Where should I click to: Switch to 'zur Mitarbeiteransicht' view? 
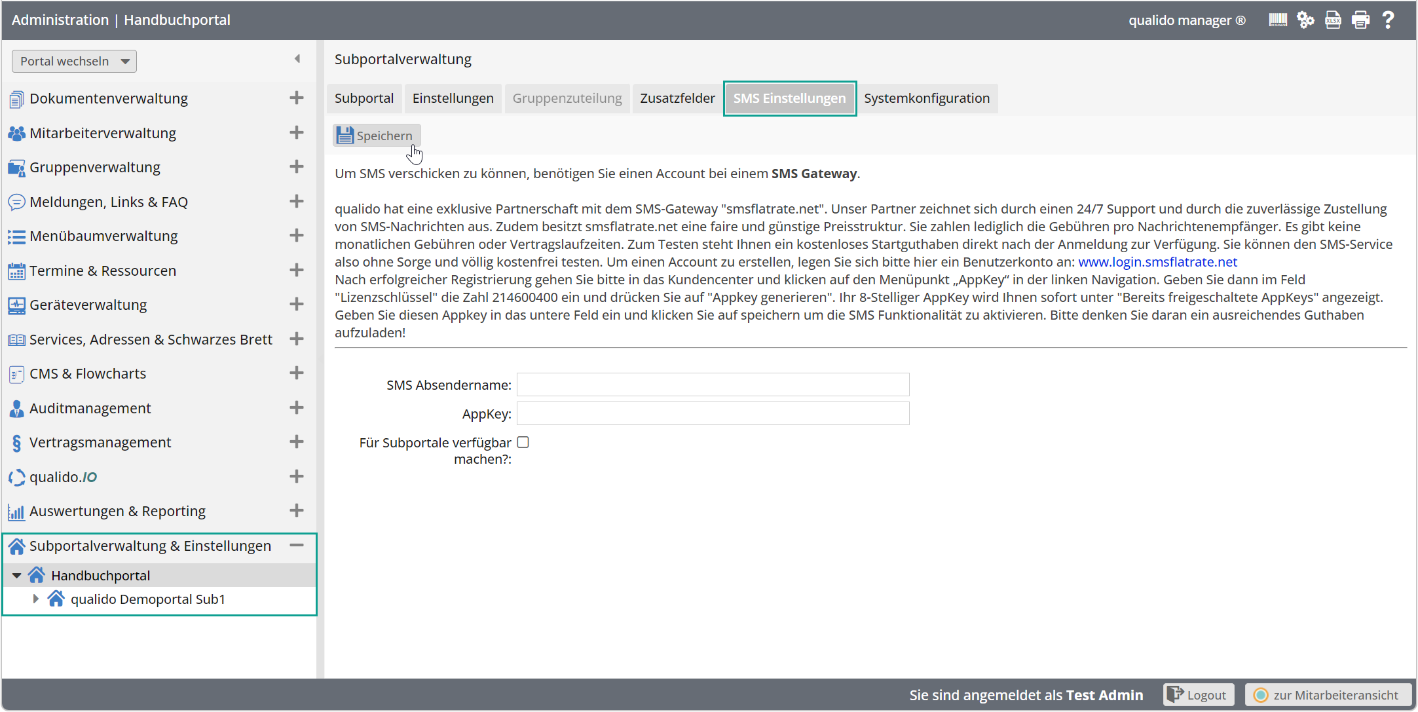point(1328,695)
